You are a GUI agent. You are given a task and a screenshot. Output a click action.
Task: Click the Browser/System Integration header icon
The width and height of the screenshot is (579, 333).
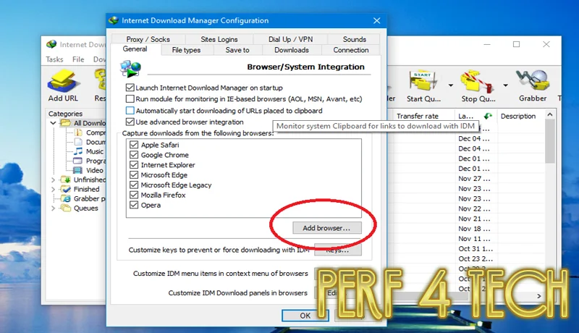pyautogui.click(x=130, y=69)
